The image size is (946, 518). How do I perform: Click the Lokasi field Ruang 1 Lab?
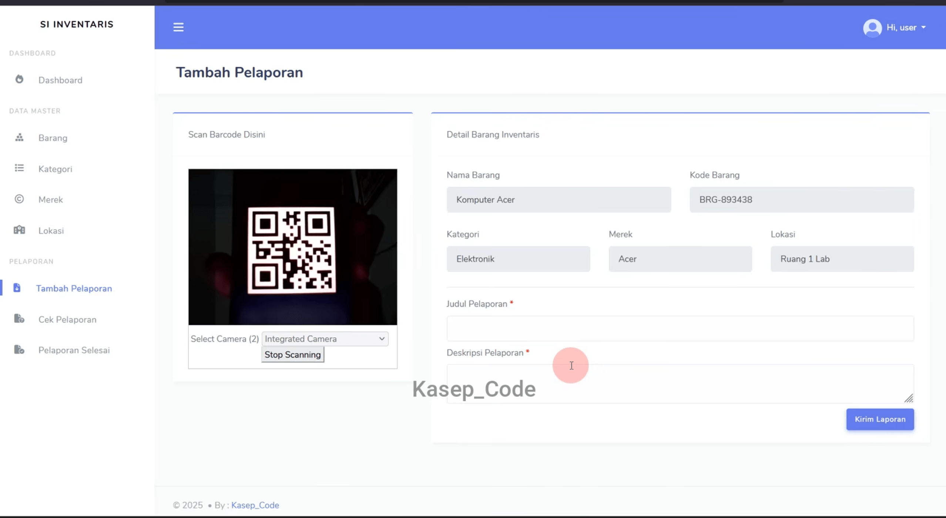pos(842,259)
